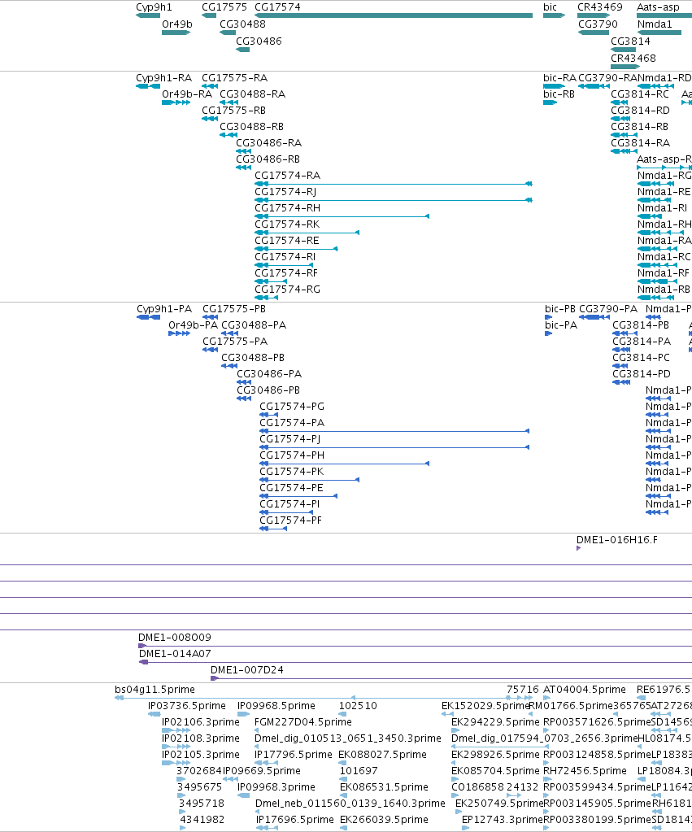Viewport: 692px width, 832px height.
Task: Click the AT04004.5prime EST label
Action: pyautogui.click(x=585, y=690)
